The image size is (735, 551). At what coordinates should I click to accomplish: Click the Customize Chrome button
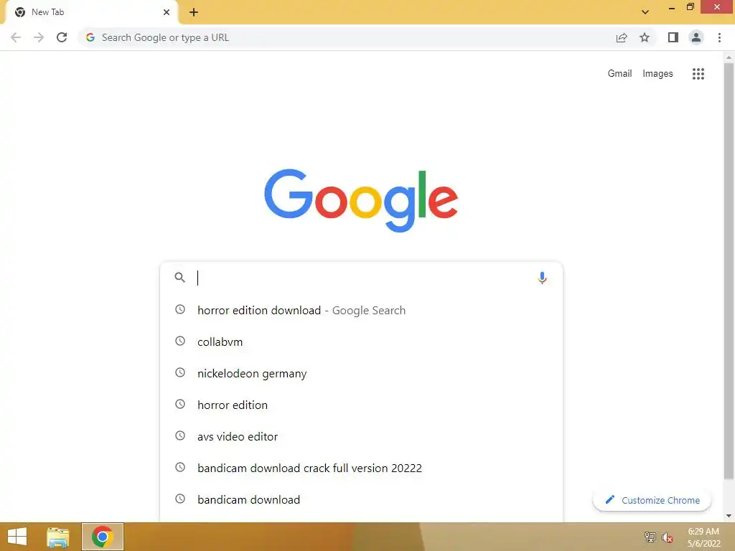click(x=652, y=500)
